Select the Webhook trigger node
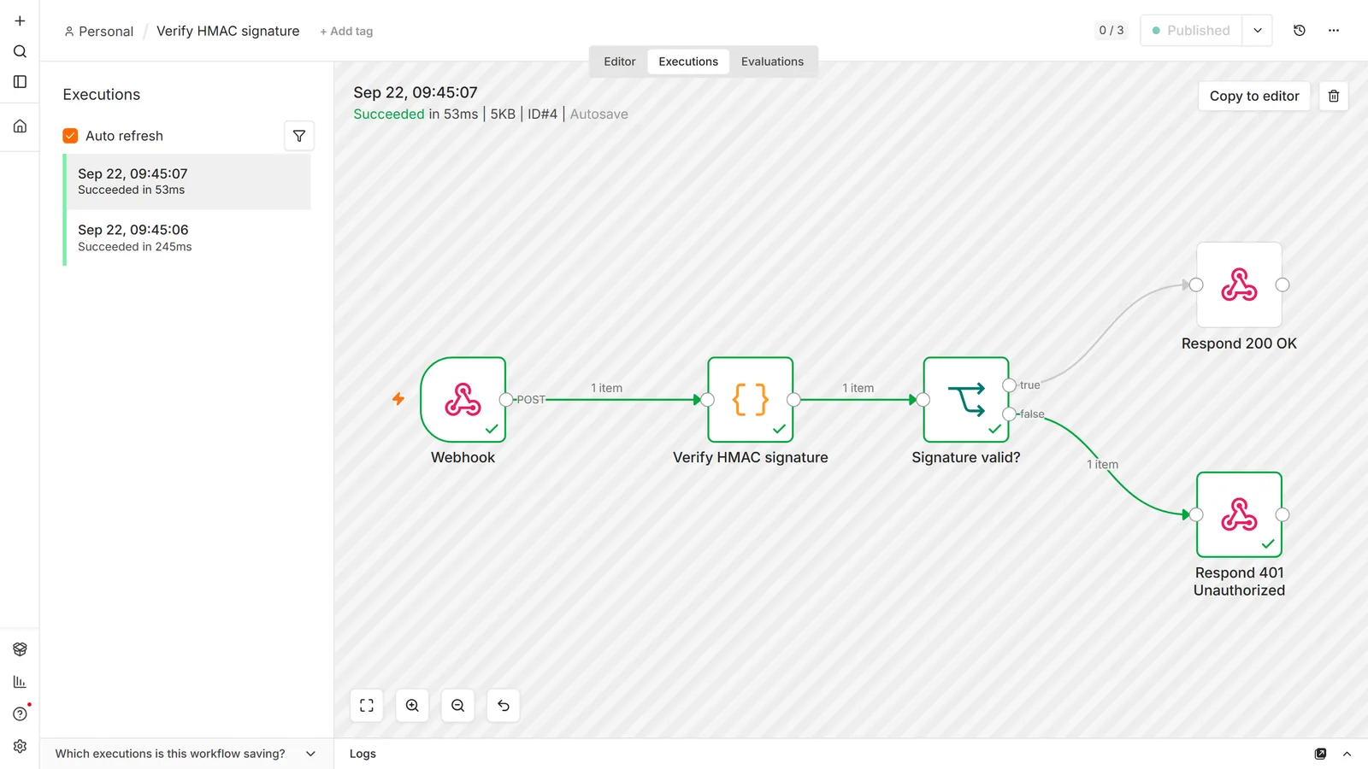This screenshot has height=769, width=1368. 463,400
